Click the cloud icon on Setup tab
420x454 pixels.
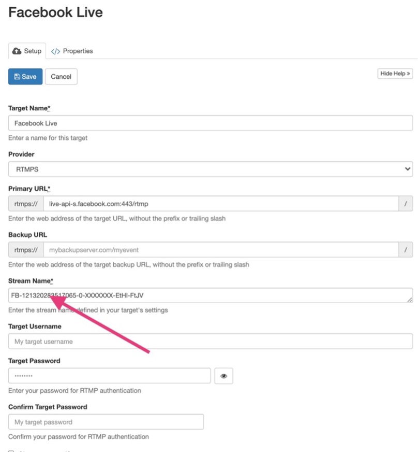(17, 51)
